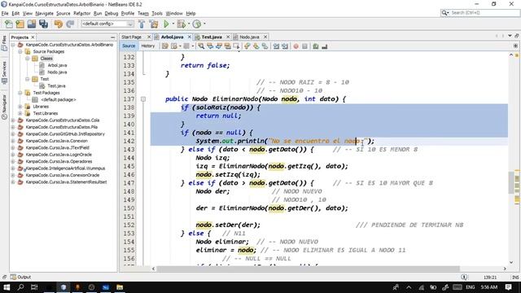Click the Shift Line Right icon
This screenshot has height=293, width=521.
pyautogui.click(x=285, y=46)
